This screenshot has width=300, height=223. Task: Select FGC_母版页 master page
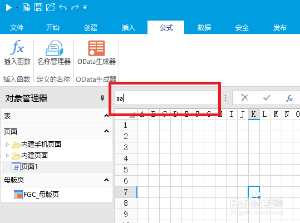coord(36,195)
